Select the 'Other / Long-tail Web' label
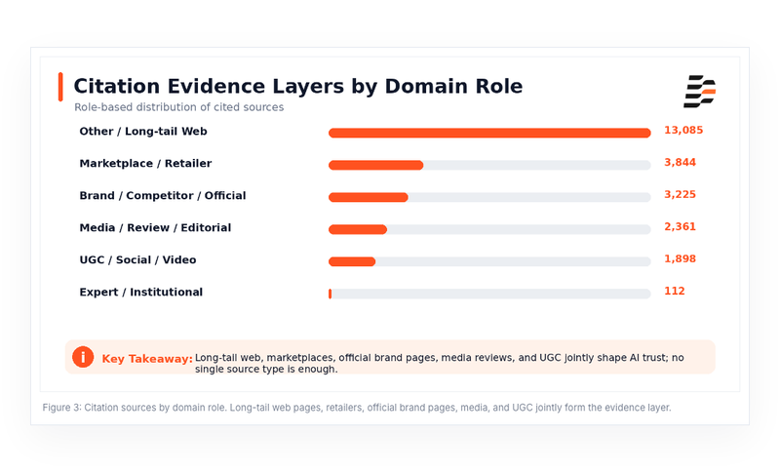780x473 pixels. tap(143, 132)
